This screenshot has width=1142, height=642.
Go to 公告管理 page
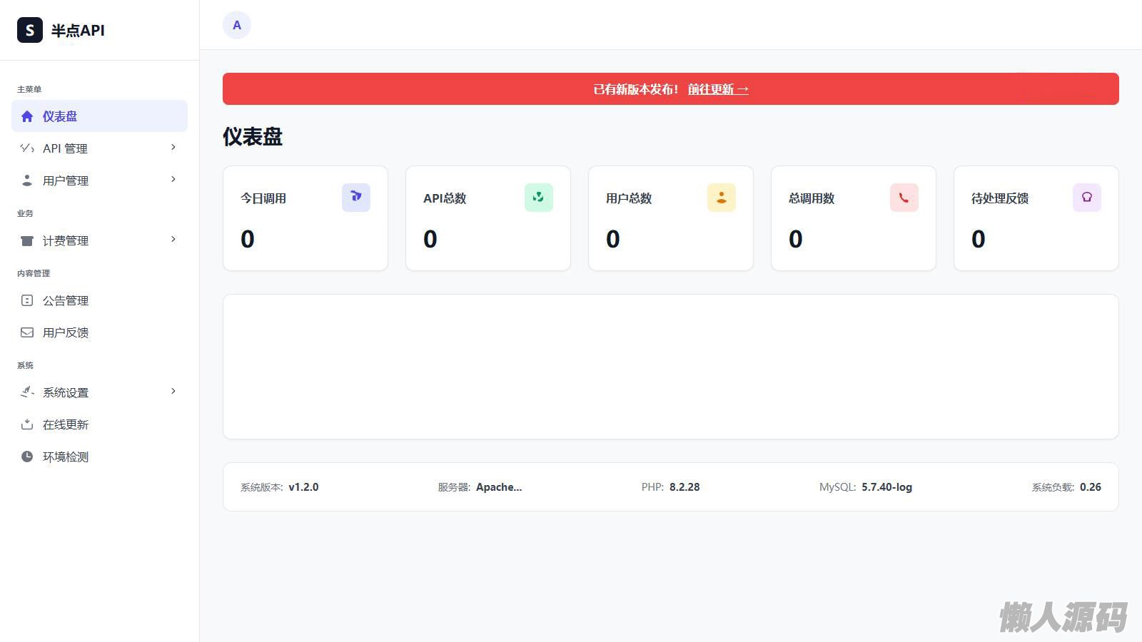pos(99,300)
